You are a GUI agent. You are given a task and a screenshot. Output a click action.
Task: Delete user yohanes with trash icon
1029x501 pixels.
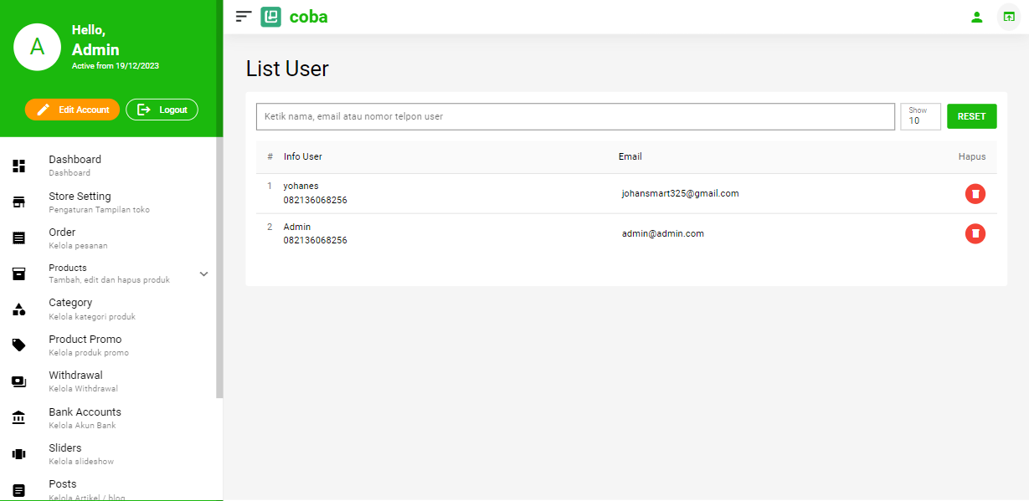point(975,194)
